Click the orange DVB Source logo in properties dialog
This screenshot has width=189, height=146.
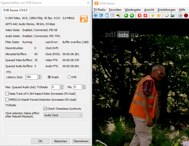tap(84, 19)
